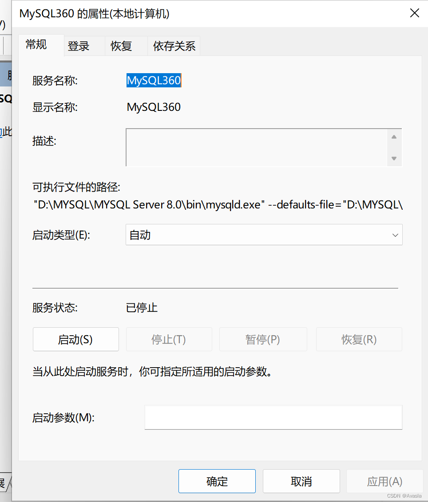Click the display name MySQL360 text
This screenshot has height=502, width=428.
[x=154, y=107]
